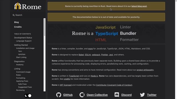Open the webpack link
Image resolution: width=177 pixels, height=99 pixels.
tap(96, 55)
